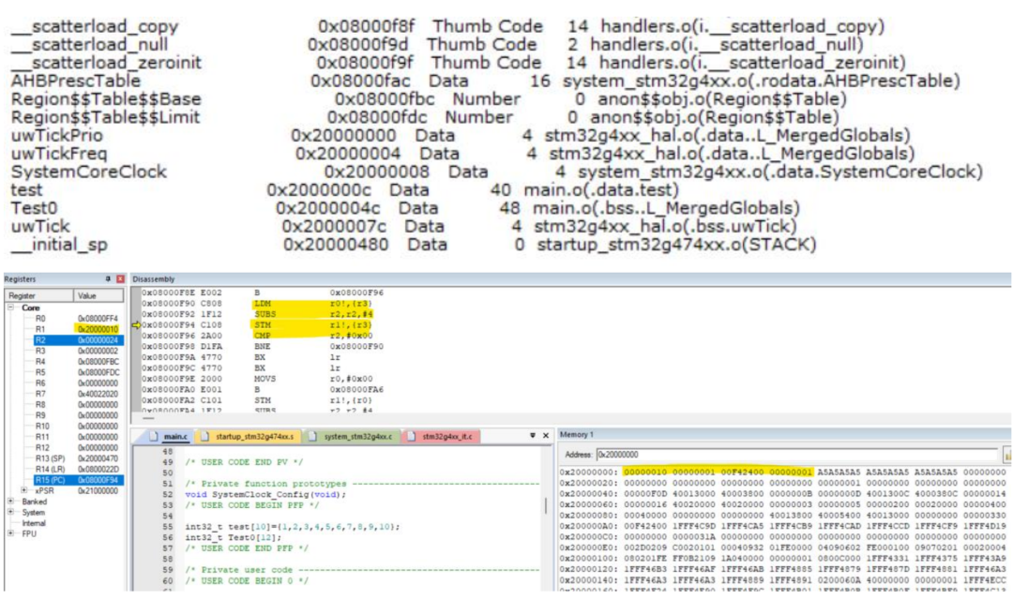The width and height of the screenshot is (1013, 600).
Task: Click the file icon on main.c tab
Action: click(x=154, y=437)
